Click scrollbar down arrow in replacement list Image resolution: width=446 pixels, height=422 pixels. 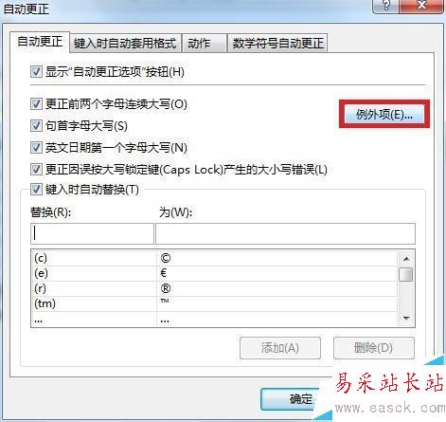[x=406, y=318]
